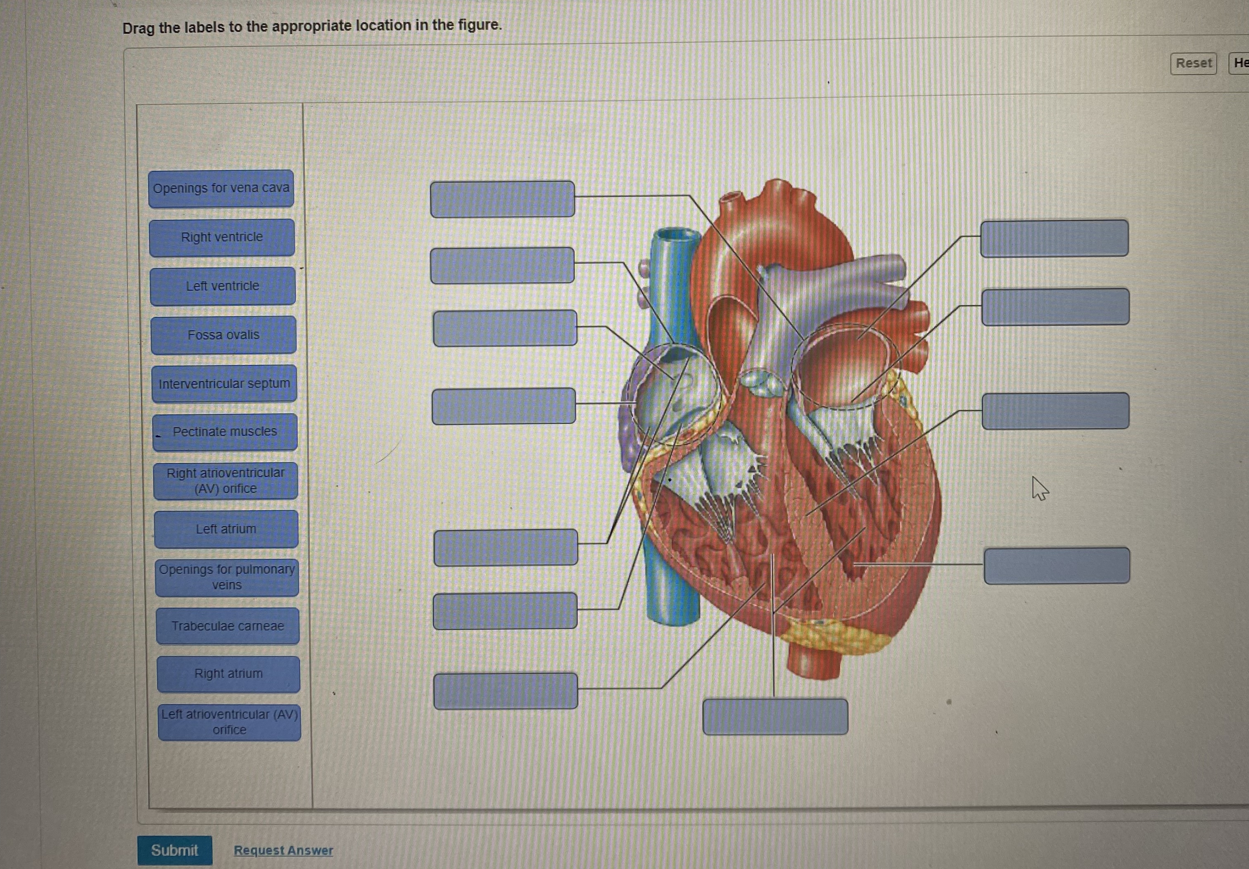Image resolution: width=1249 pixels, height=869 pixels.
Task: Choose the Trabeculae carneae label
Action: (x=228, y=626)
